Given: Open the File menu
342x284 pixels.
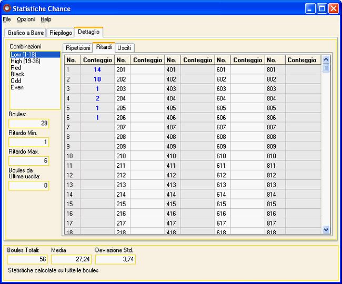Looking at the screenshot, I should tap(6, 19).
